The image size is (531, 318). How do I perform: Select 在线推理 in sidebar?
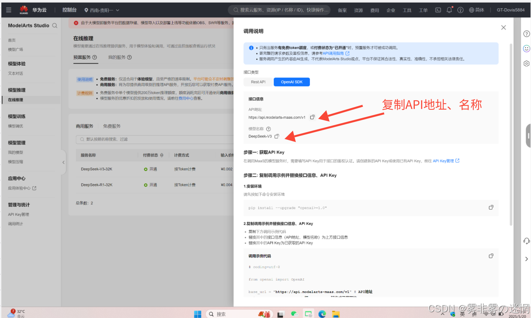click(x=31, y=100)
